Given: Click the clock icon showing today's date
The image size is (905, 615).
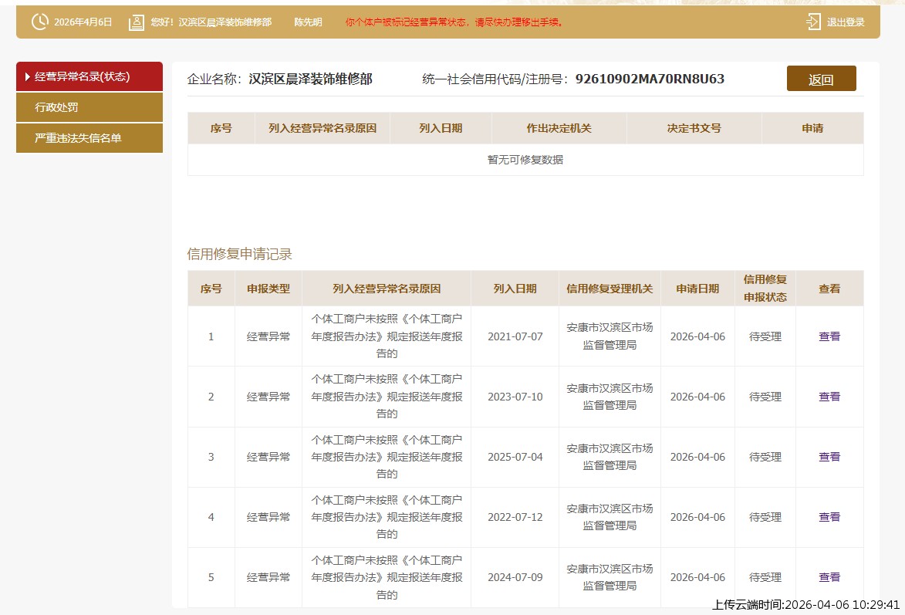Looking at the screenshot, I should [39, 22].
